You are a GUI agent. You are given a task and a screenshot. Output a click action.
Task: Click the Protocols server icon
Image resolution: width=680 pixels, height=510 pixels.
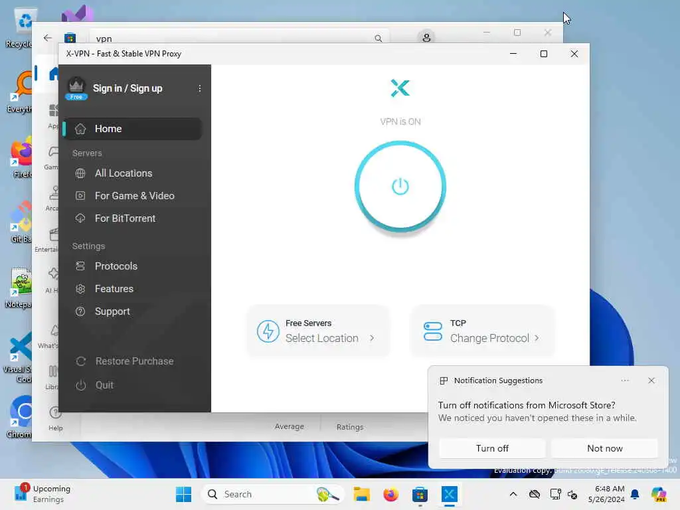(80, 266)
